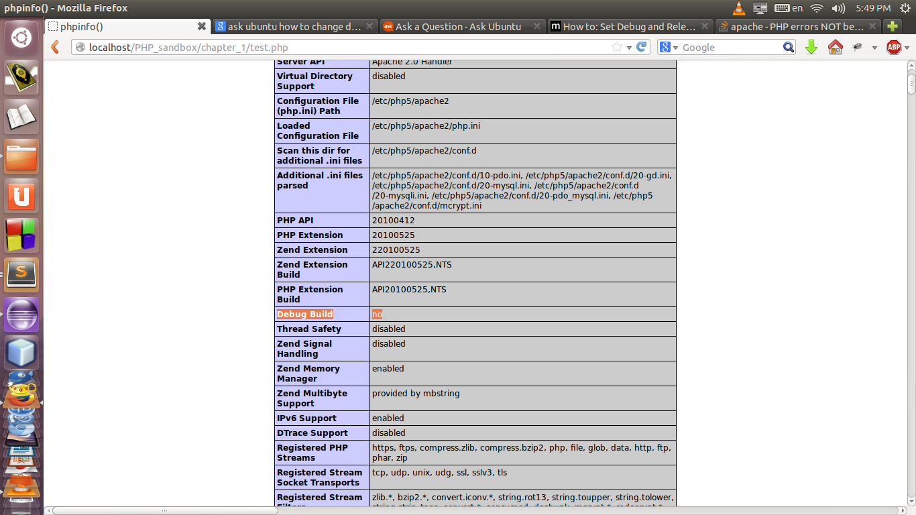Open the display indicator in top panel
The width and height of the screenshot is (916, 515).
click(760, 8)
